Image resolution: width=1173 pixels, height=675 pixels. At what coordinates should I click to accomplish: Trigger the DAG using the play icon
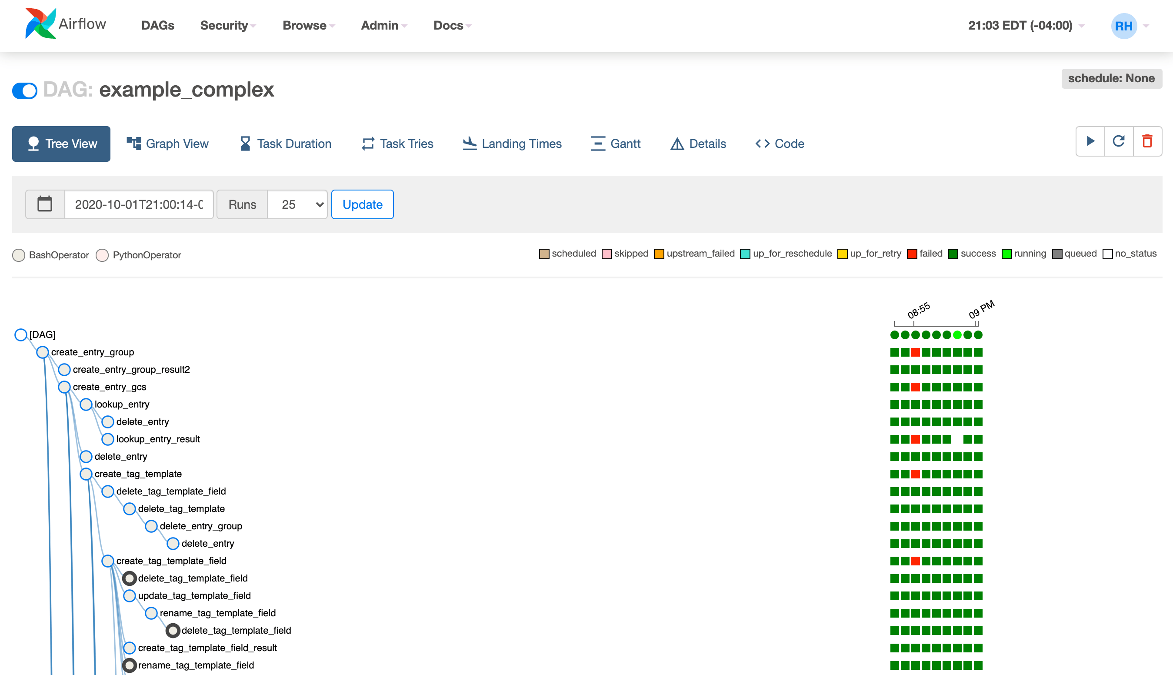(x=1090, y=141)
